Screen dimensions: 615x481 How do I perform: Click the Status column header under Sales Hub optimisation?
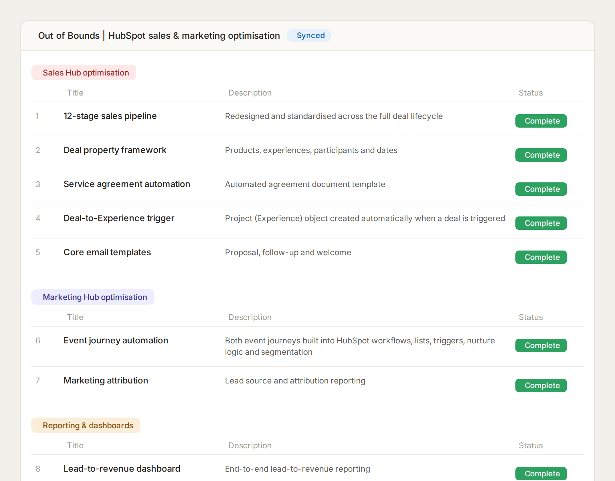(531, 93)
